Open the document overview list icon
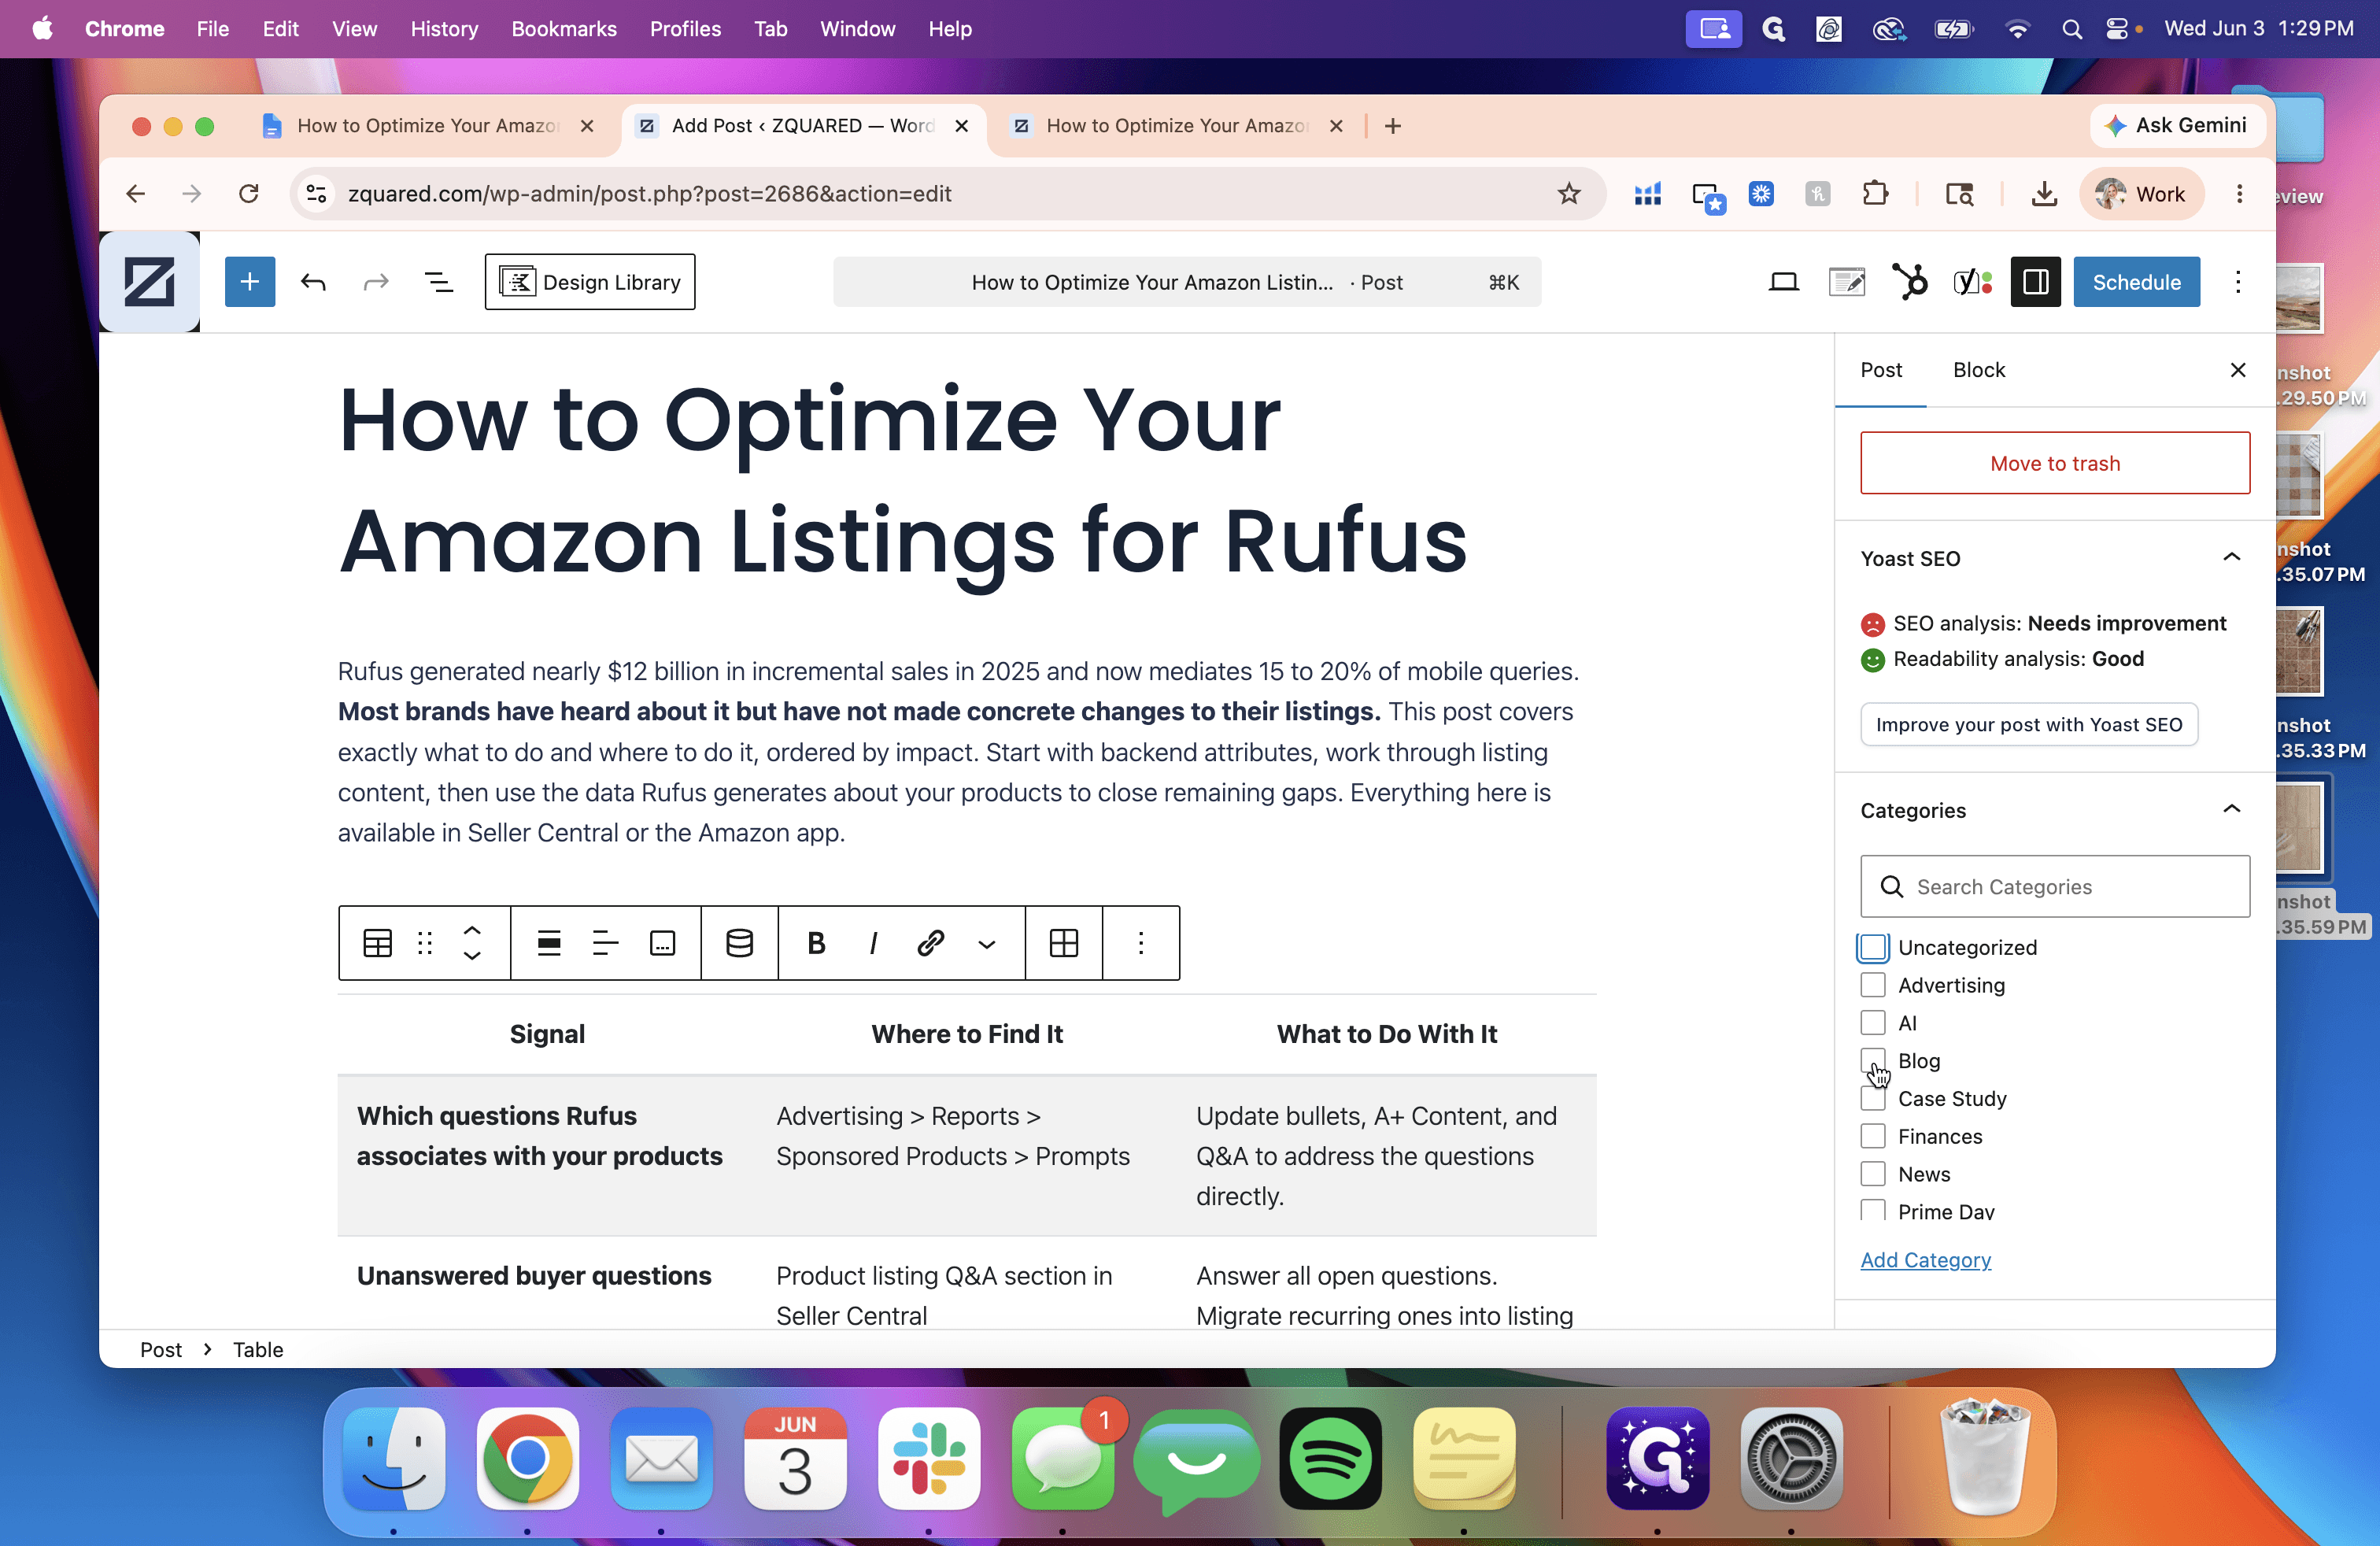The image size is (2380, 1546). click(x=439, y=282)
